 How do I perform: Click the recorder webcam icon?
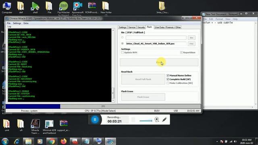pos(157,120)
